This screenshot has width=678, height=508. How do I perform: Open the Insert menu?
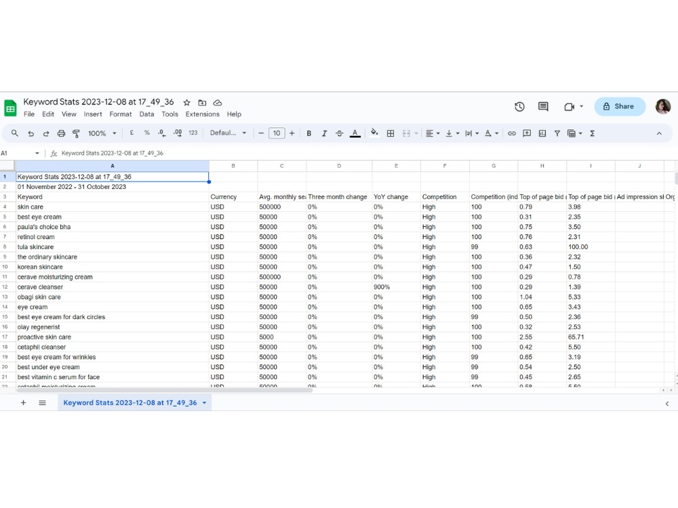click(93, 114)
